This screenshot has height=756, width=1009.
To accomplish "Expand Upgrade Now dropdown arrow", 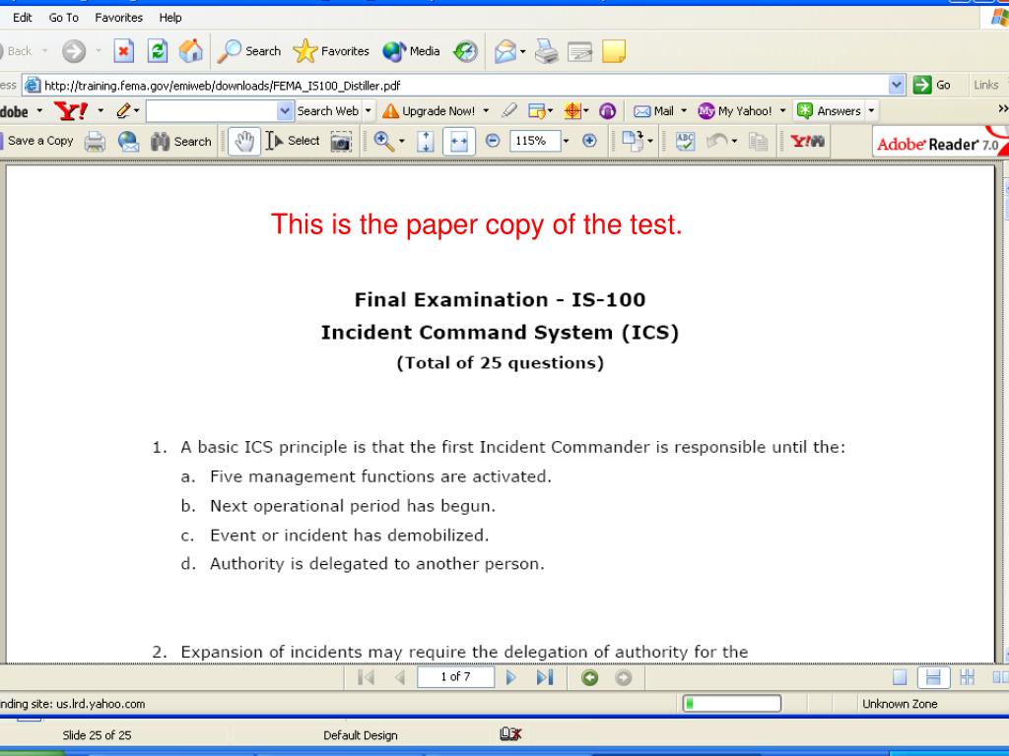I will (x=486, y=111).
